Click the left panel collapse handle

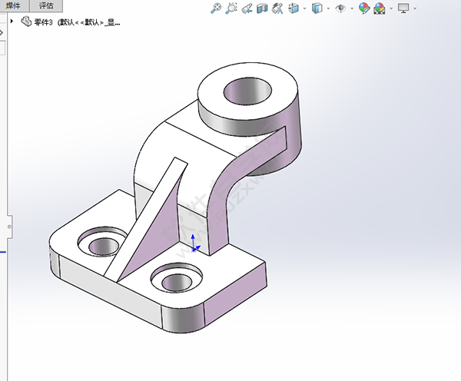(10, 227)
